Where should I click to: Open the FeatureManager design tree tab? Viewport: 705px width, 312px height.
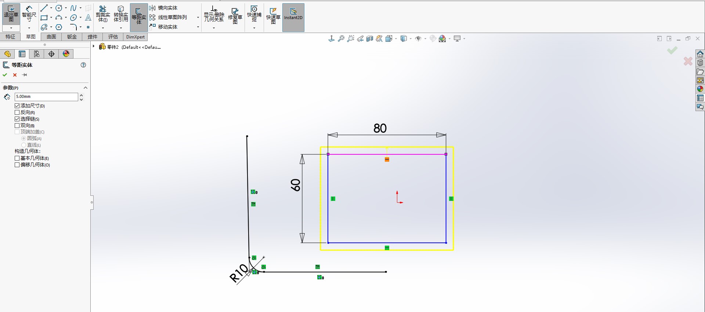[7, 54]
